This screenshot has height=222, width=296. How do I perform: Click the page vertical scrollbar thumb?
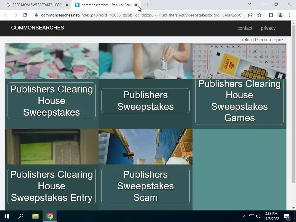(293, 104)
